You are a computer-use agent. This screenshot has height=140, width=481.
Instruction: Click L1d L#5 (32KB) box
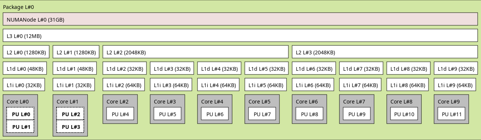pos(266,69)
